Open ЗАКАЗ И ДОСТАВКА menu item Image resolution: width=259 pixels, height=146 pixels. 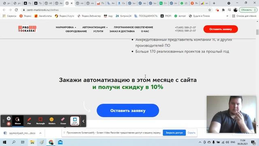(122, 31)
